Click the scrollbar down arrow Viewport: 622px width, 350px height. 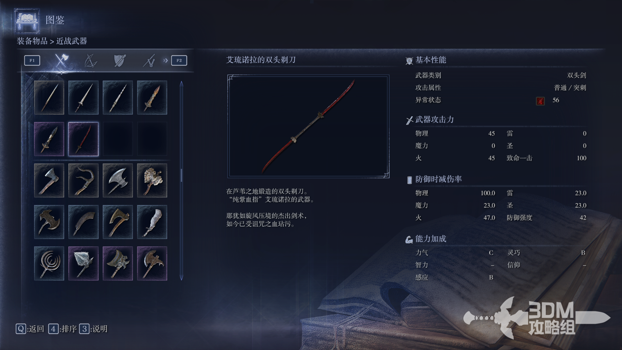click(x=181, y=277)
